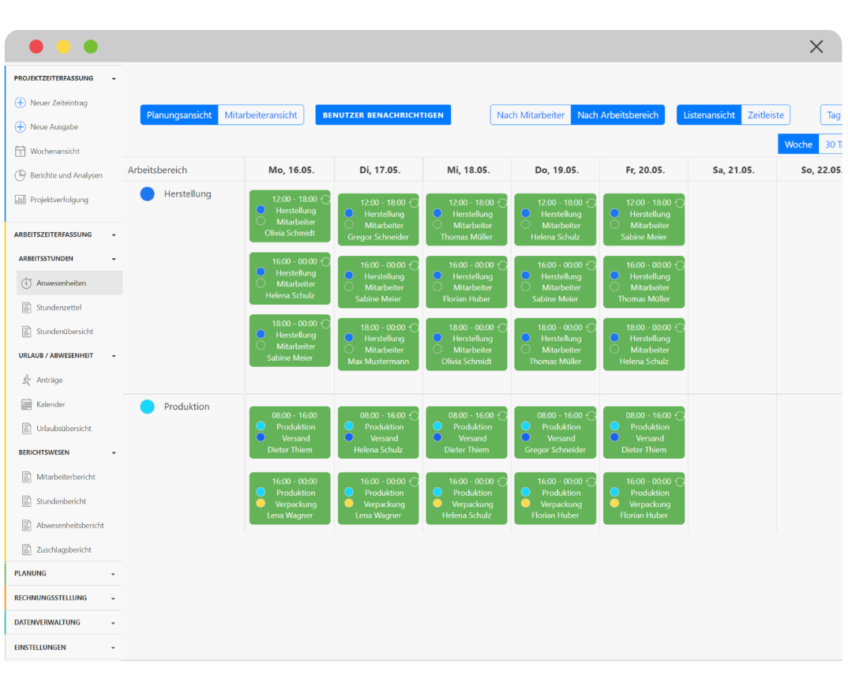Screen dimensions: 848x675
Task: Open Stundenzettel in the sidebar
Action: tap(58, 308)
